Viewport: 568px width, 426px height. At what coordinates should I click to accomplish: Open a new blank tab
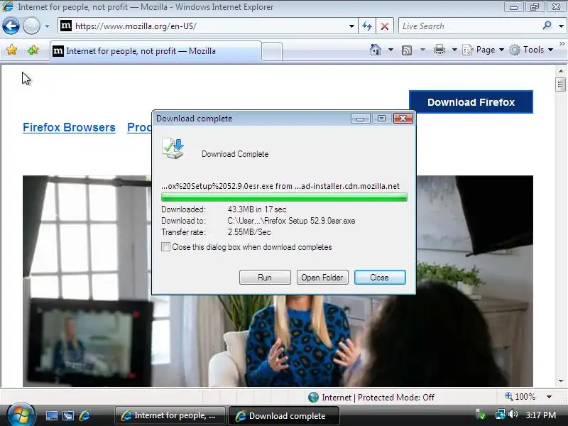[272, 51]
